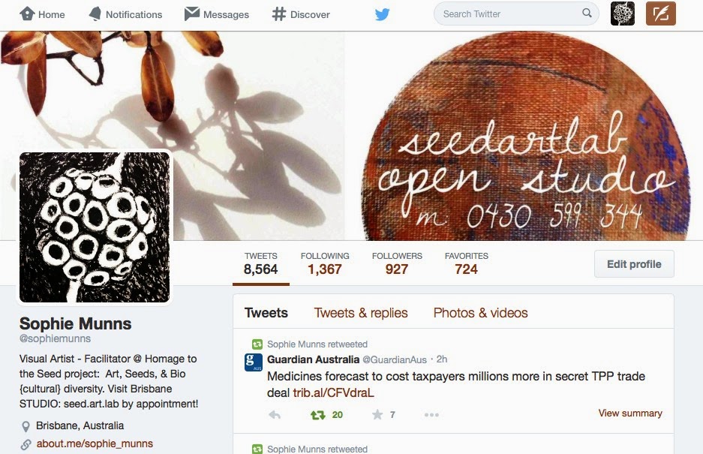
Task: Favorite the Guardian Australia tweet with star
Action: coord(377,414)
